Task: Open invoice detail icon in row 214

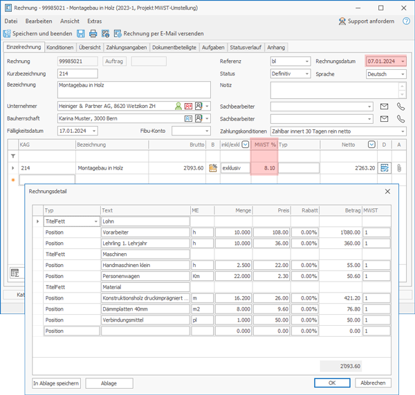Action: click(385, 168)
